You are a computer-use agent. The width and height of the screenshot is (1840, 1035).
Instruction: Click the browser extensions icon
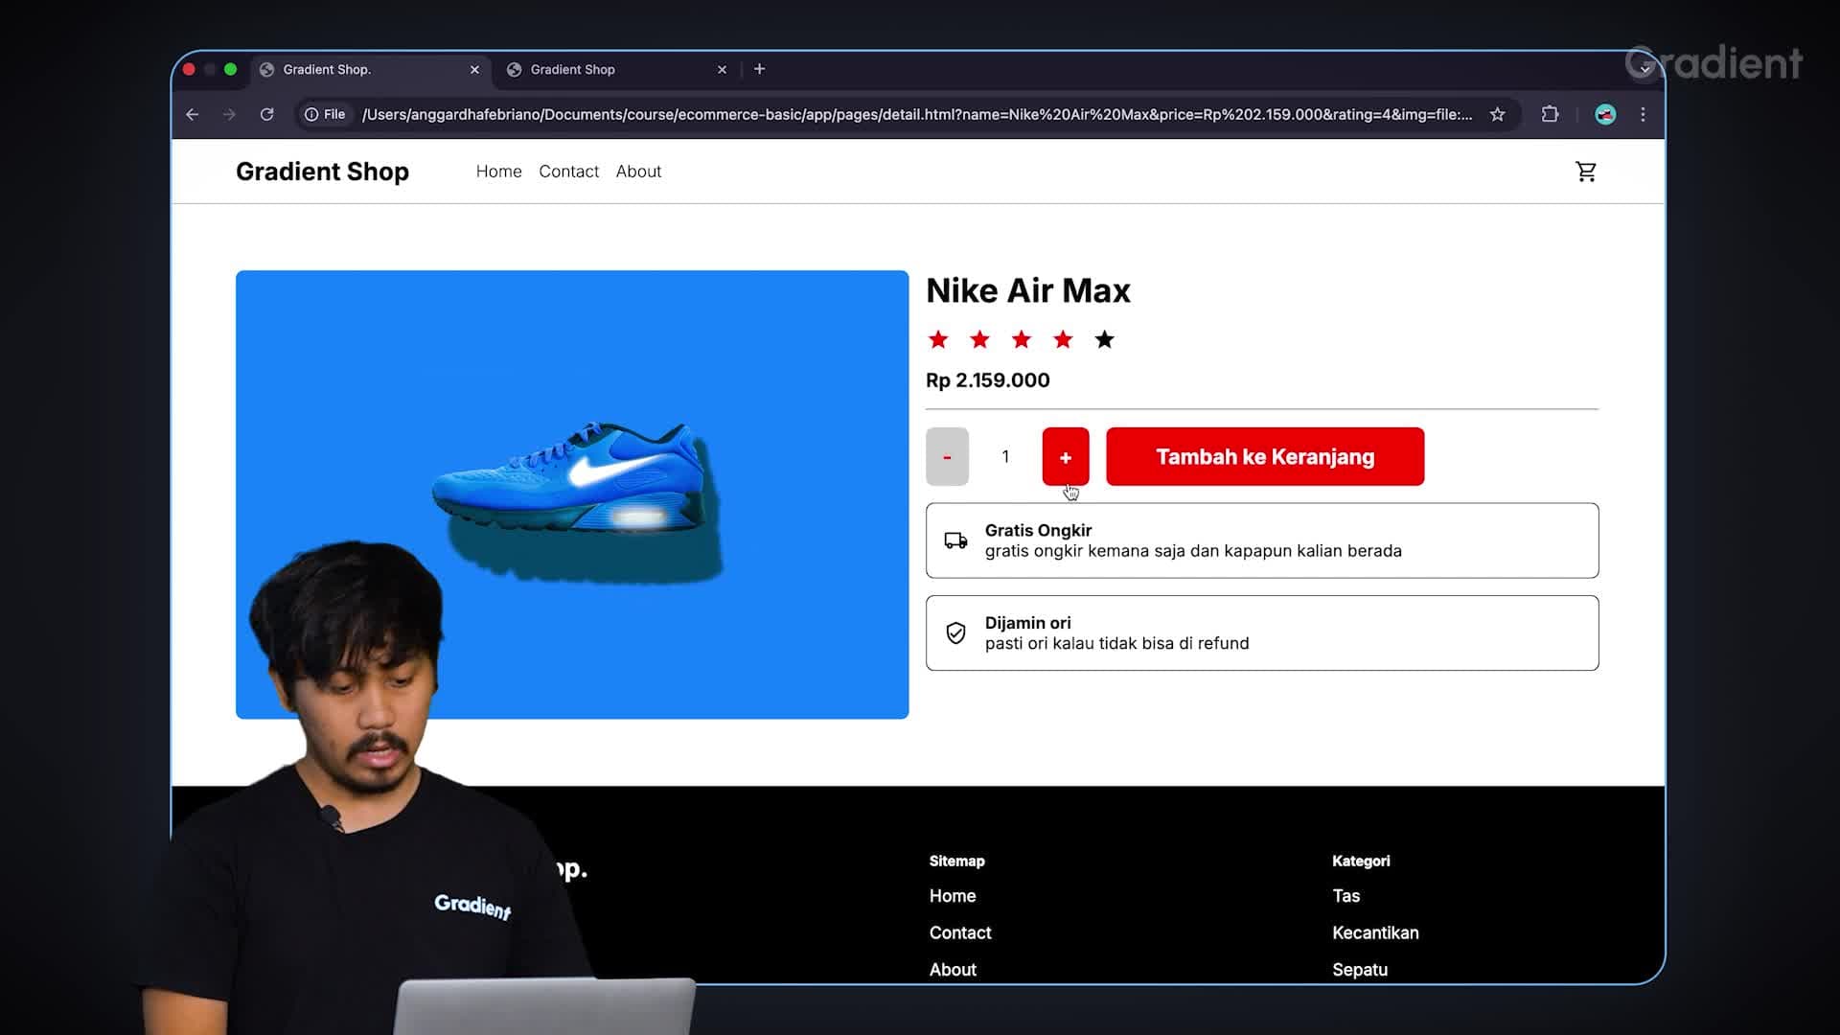1551,114
